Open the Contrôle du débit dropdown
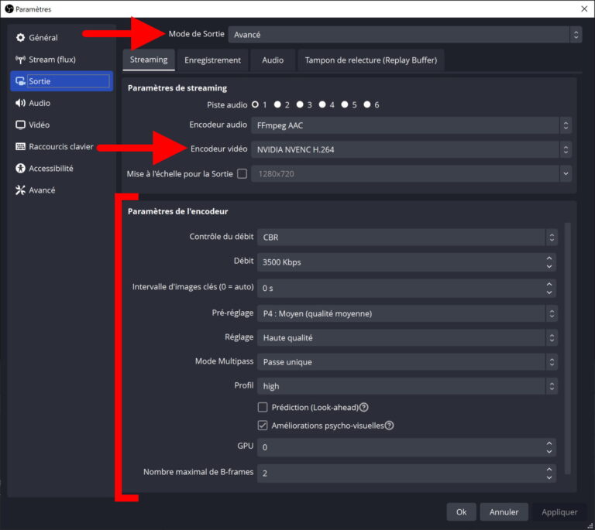The image size is (595, 530). click(x=408, y=238)
